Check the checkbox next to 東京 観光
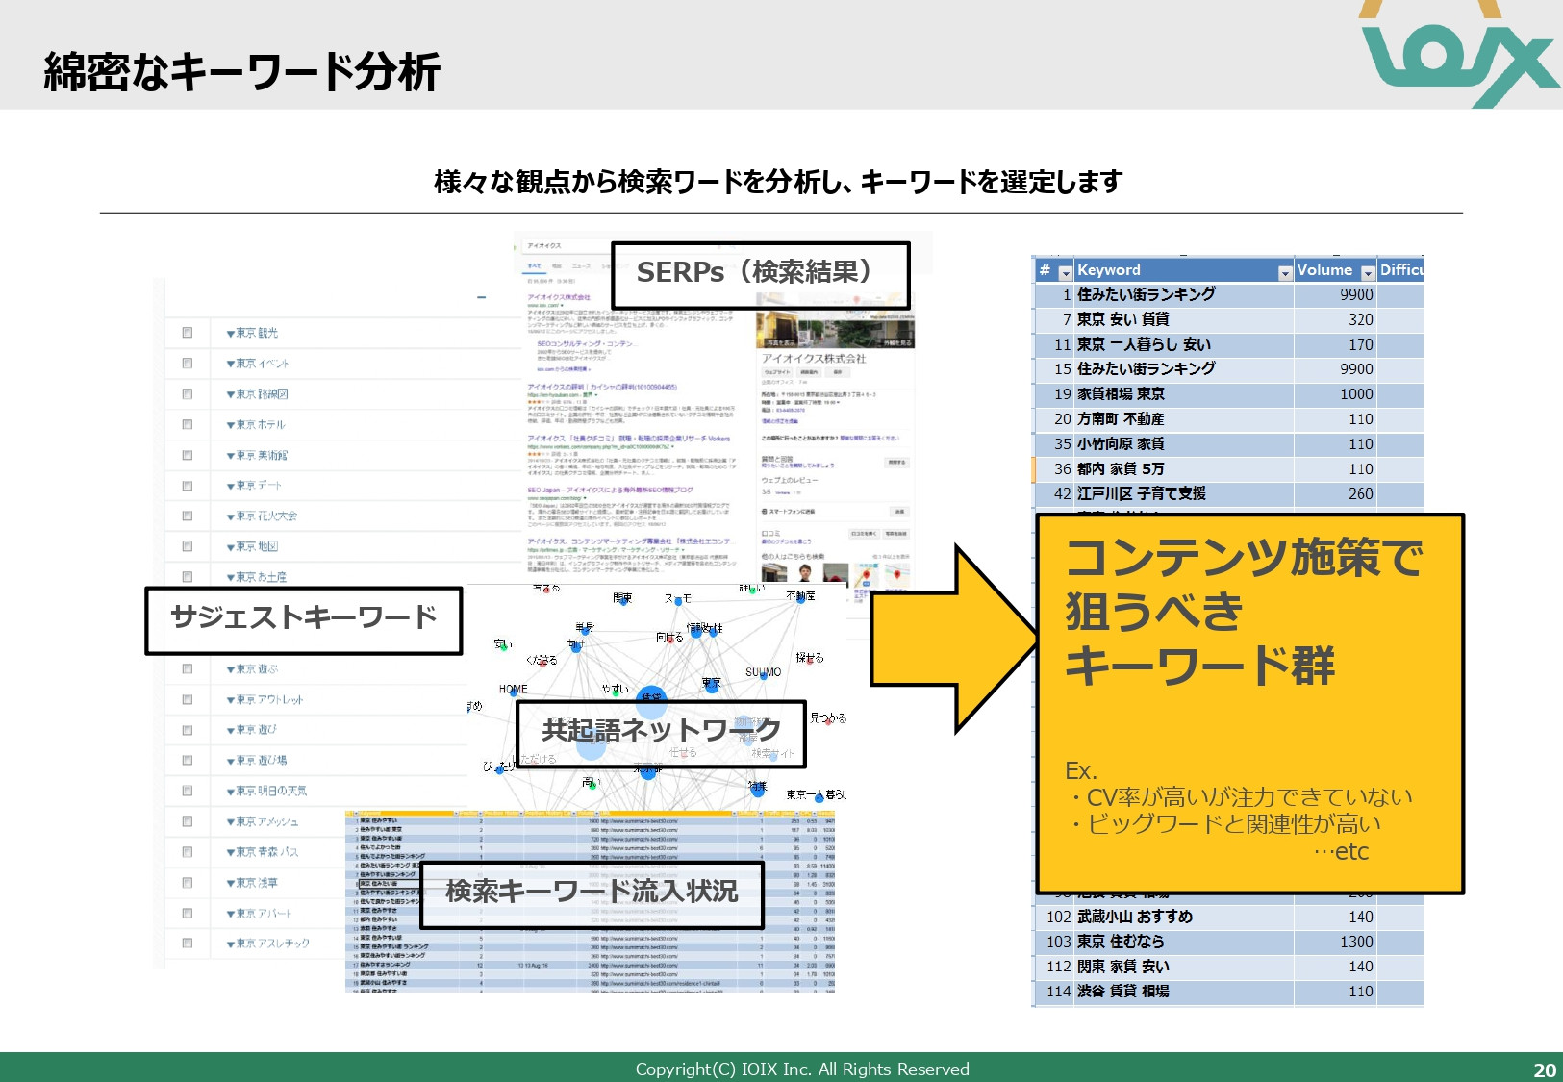The image size is (1563, 1082). click(189, 334)
